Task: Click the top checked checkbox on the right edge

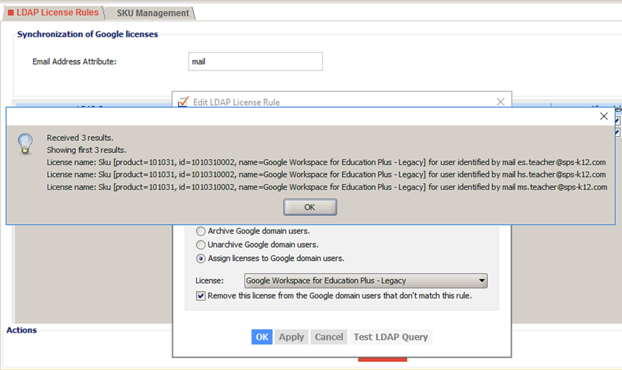Action: coord(618,121)
